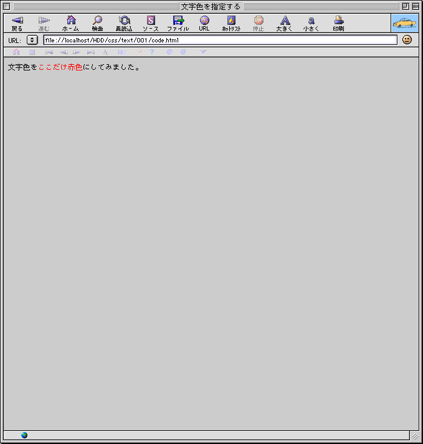This screenshot has height=444, width=423.
Task: Shrink text with 小さく icon
Action: pyautogui.click(x=311, y=21)
